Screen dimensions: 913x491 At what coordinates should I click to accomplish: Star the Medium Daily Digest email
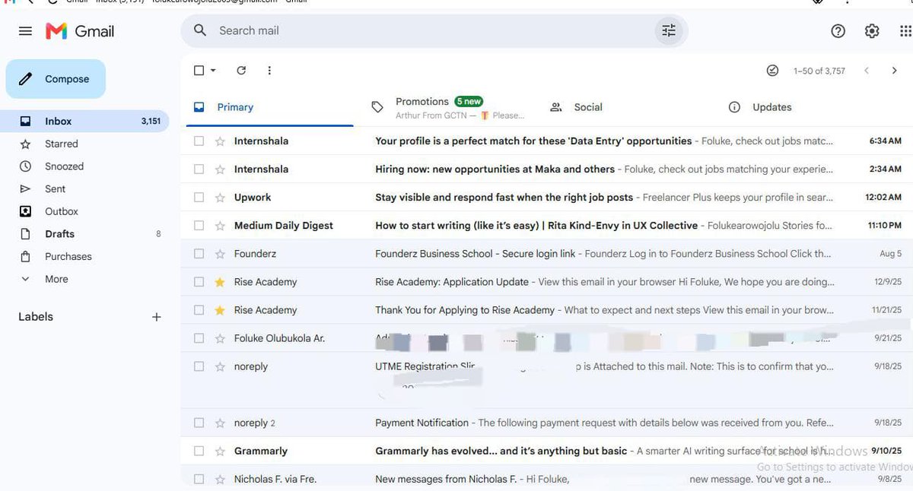[220, 226]
